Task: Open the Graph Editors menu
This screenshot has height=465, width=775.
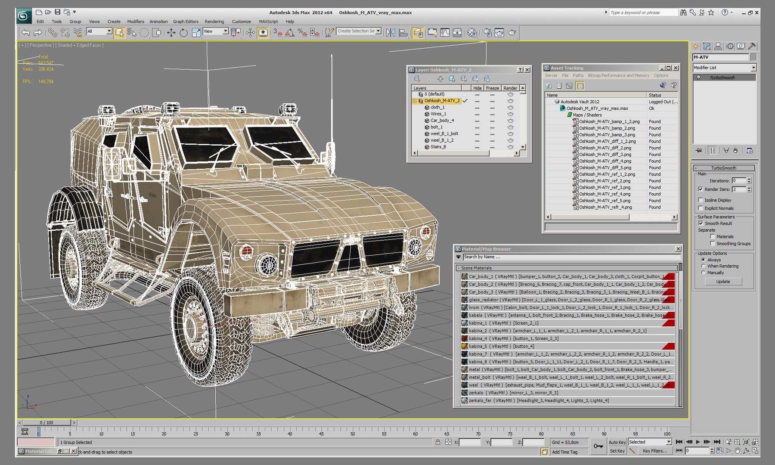Action: click(x=186, y=22)
